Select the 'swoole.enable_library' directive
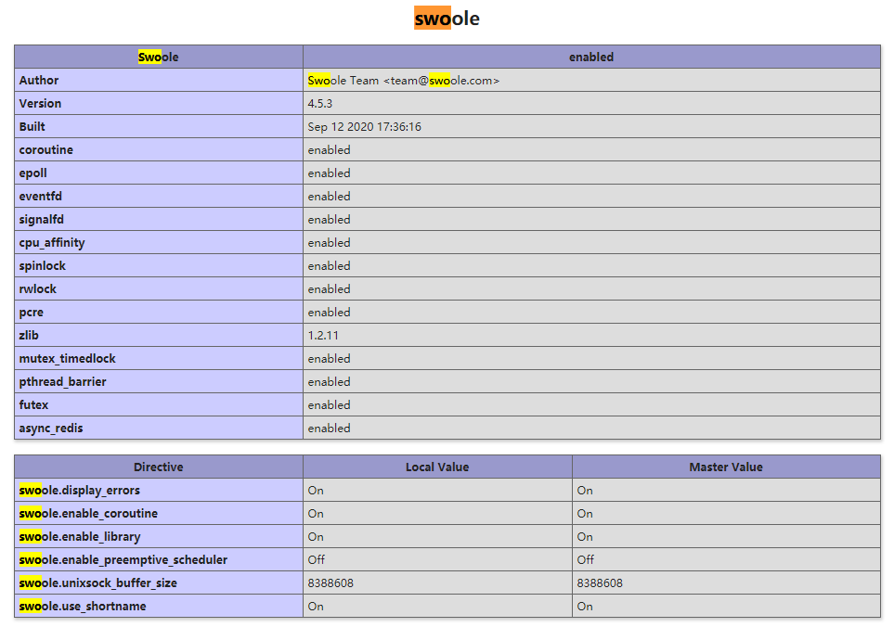Viewport: 894px width, 640px height. coord(80,537)
